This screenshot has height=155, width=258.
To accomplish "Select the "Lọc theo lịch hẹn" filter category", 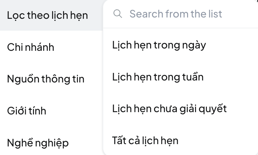I will click(x=48, y=15).
